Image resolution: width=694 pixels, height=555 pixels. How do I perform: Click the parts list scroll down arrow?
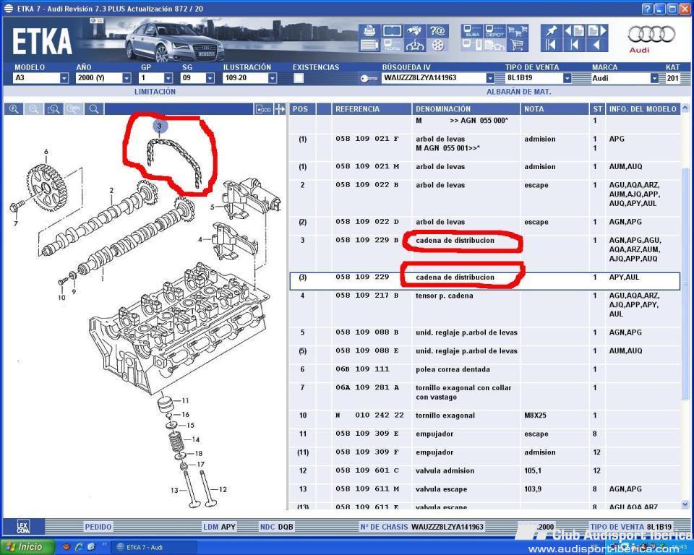coord(685,504)
